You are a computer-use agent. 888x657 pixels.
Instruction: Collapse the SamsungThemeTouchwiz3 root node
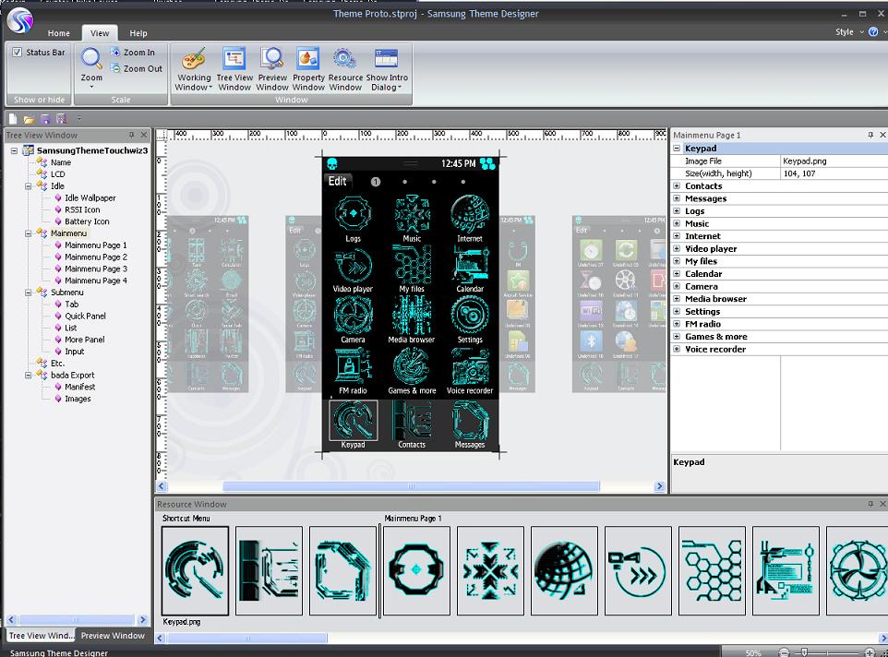(x=14, y=150)
